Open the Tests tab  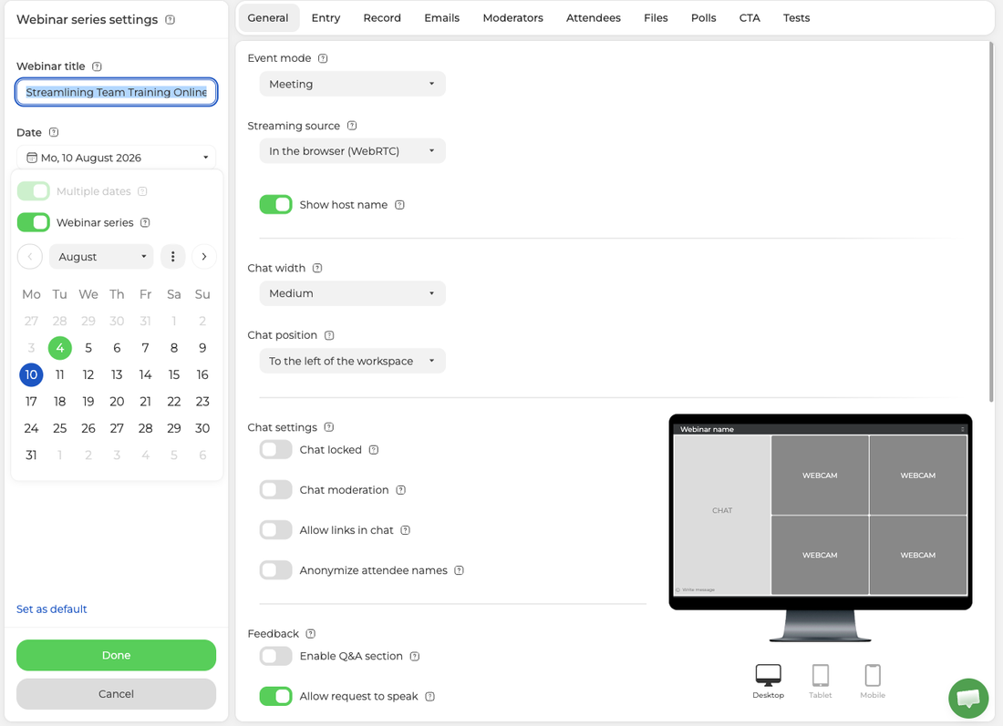click(x=796, y=18)
